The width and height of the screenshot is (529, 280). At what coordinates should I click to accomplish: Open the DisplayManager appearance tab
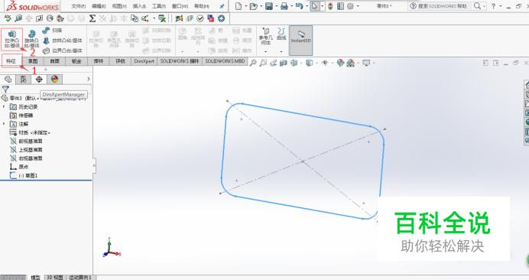[54, 80]
